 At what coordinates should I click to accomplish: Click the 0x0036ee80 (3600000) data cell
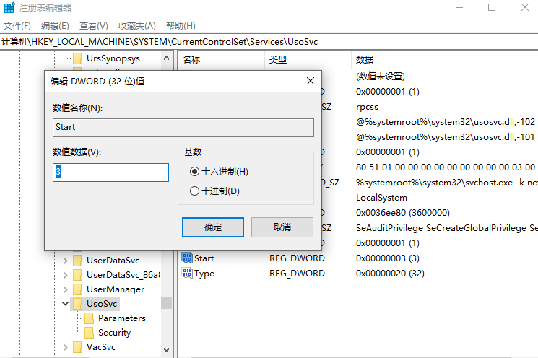(x=402, y=213)
